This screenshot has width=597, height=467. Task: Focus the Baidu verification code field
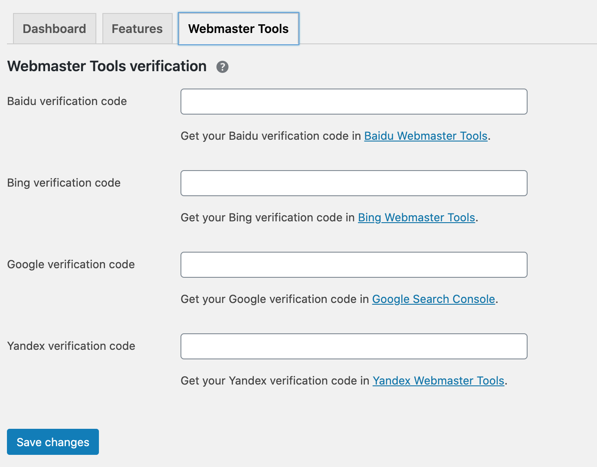[x=354, y=102]
